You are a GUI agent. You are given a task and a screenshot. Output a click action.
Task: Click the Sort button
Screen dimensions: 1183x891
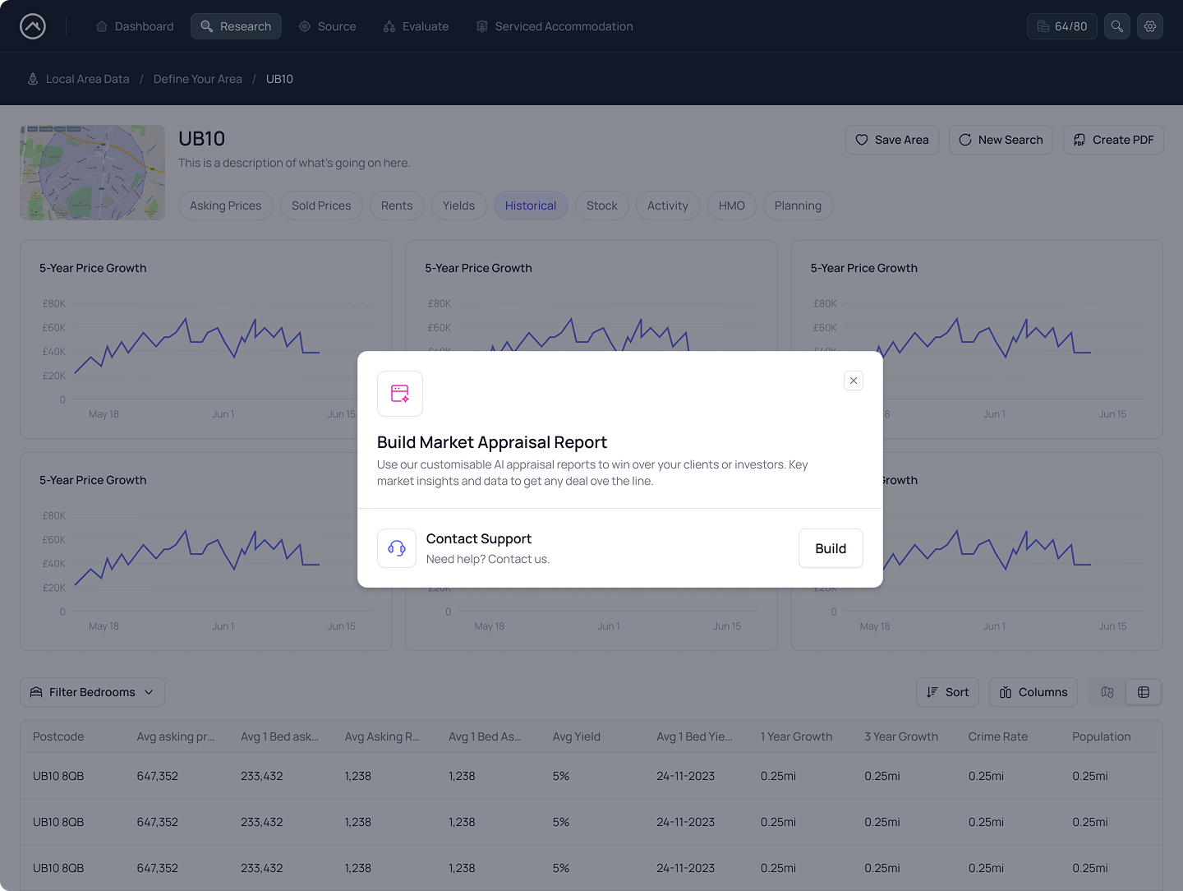point(948,692)
